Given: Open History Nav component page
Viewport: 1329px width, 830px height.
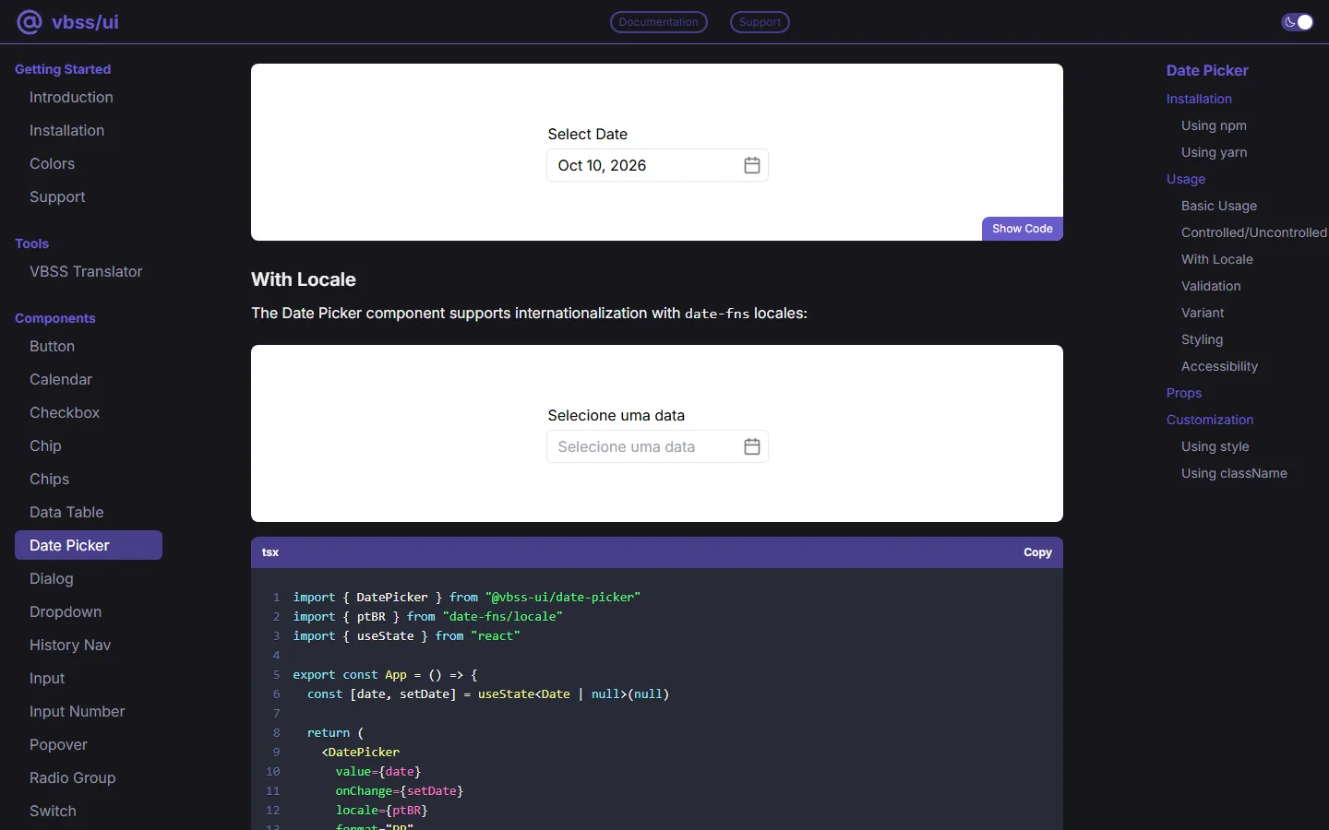Looking at the screenshot, I should 70,645.
